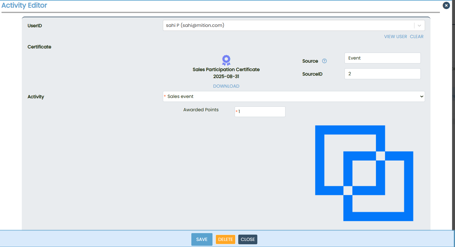The image size is (455, 247).
Task: Click the 'UserID' label
Action: pyautogui.click(x=35, y=26)
